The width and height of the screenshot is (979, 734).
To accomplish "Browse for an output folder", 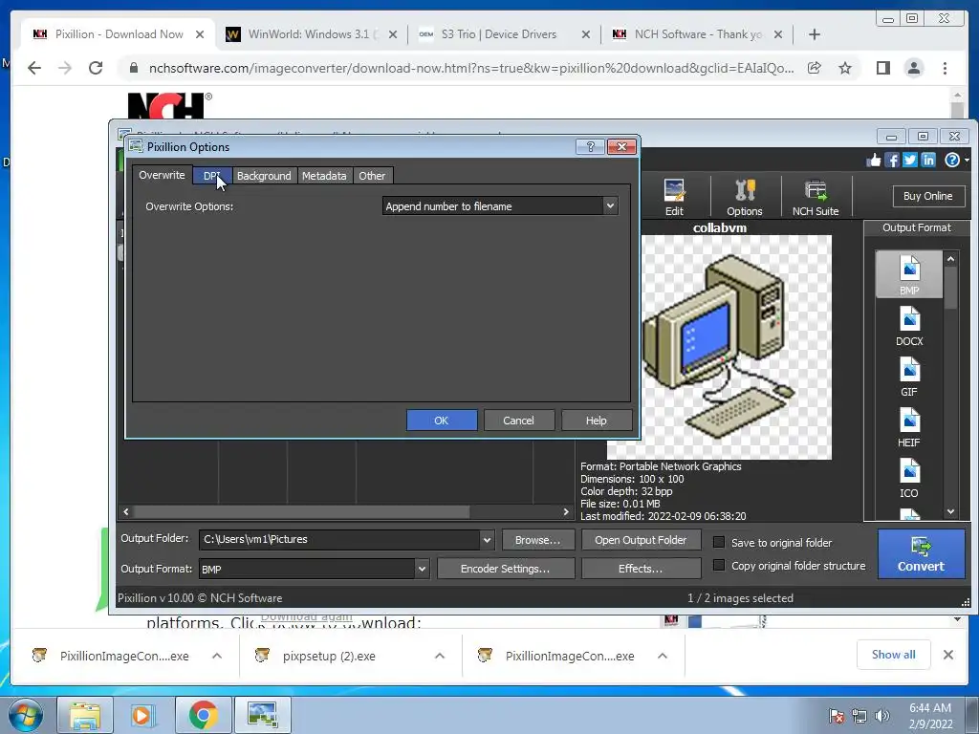I will click(x=537, y=540).
